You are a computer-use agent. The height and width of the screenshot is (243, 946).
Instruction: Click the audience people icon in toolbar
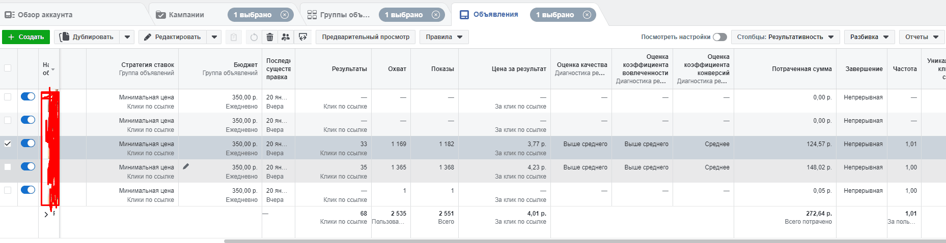click(x=286, y=37)
